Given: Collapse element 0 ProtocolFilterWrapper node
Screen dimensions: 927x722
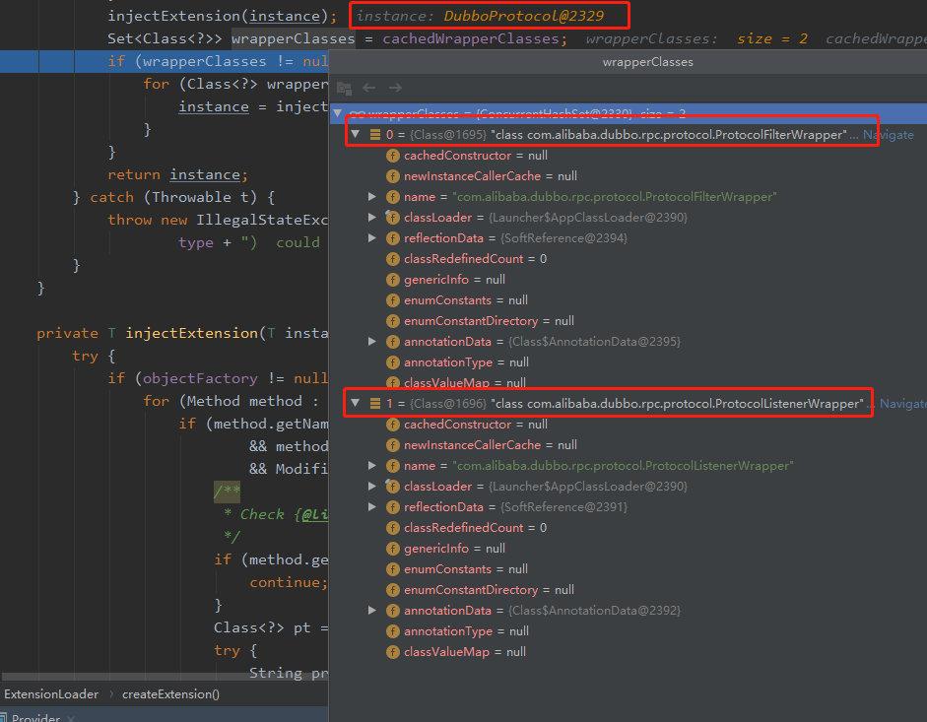Looking at the screenshot, I should [356, 134].
